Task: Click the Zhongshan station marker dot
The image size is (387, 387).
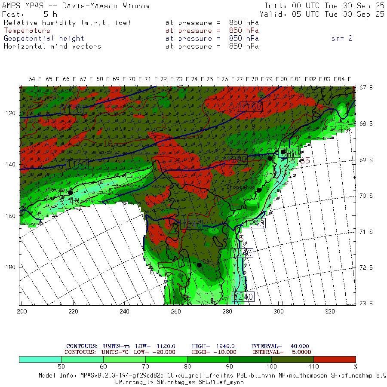Action: click(259, 190)
